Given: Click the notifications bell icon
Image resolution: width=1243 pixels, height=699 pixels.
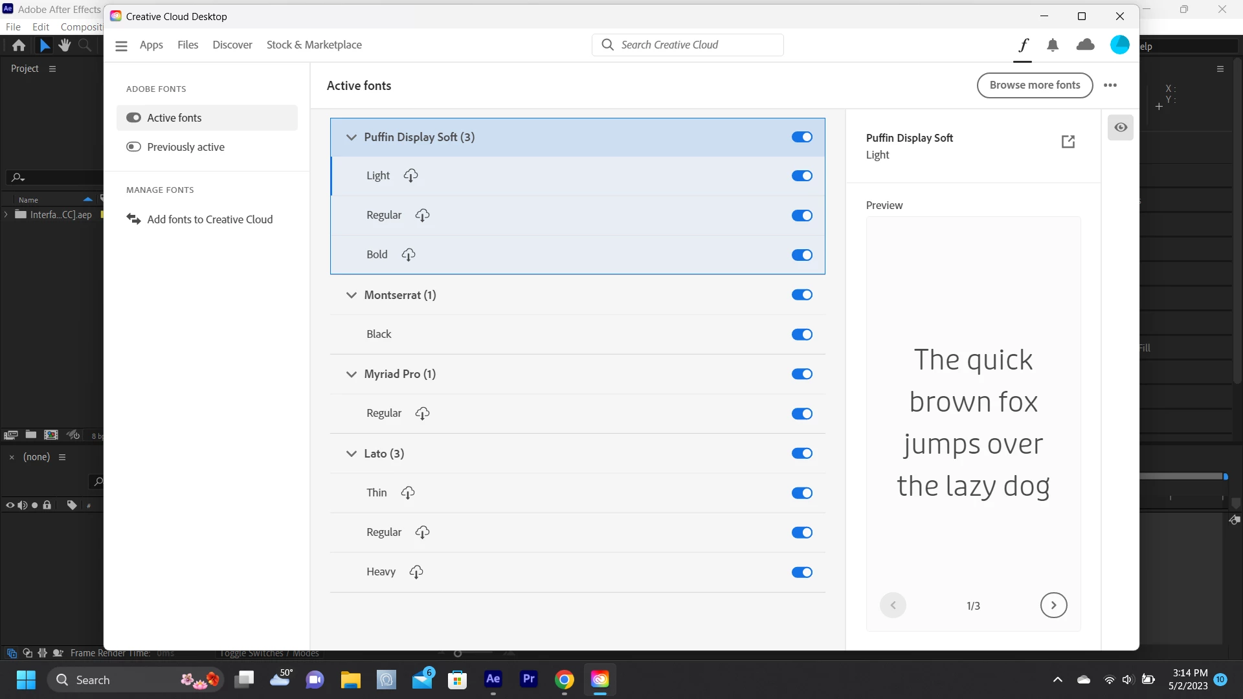Looking at the screenshot, I should click(x=1053, y=45).
